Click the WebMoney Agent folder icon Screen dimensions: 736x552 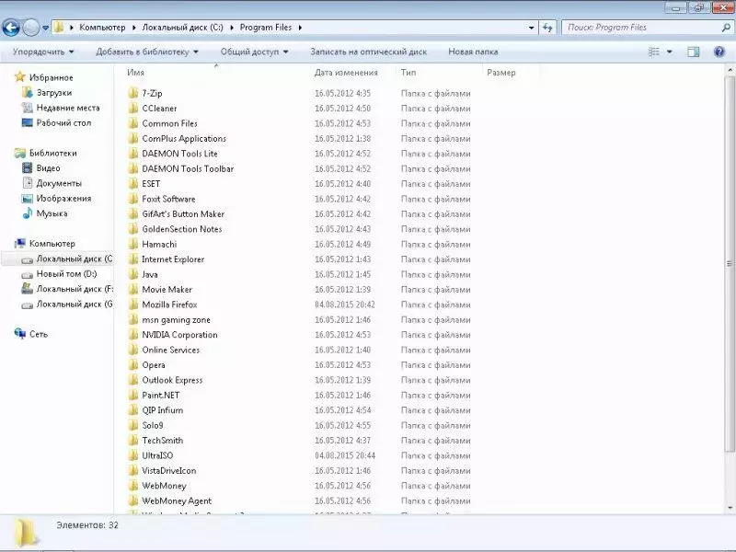click(x=133, y=500)
